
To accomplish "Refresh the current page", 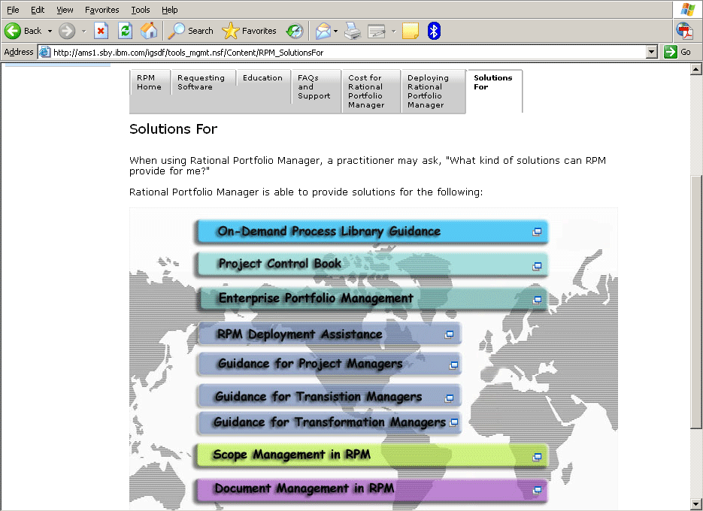I will coord(125,31).
